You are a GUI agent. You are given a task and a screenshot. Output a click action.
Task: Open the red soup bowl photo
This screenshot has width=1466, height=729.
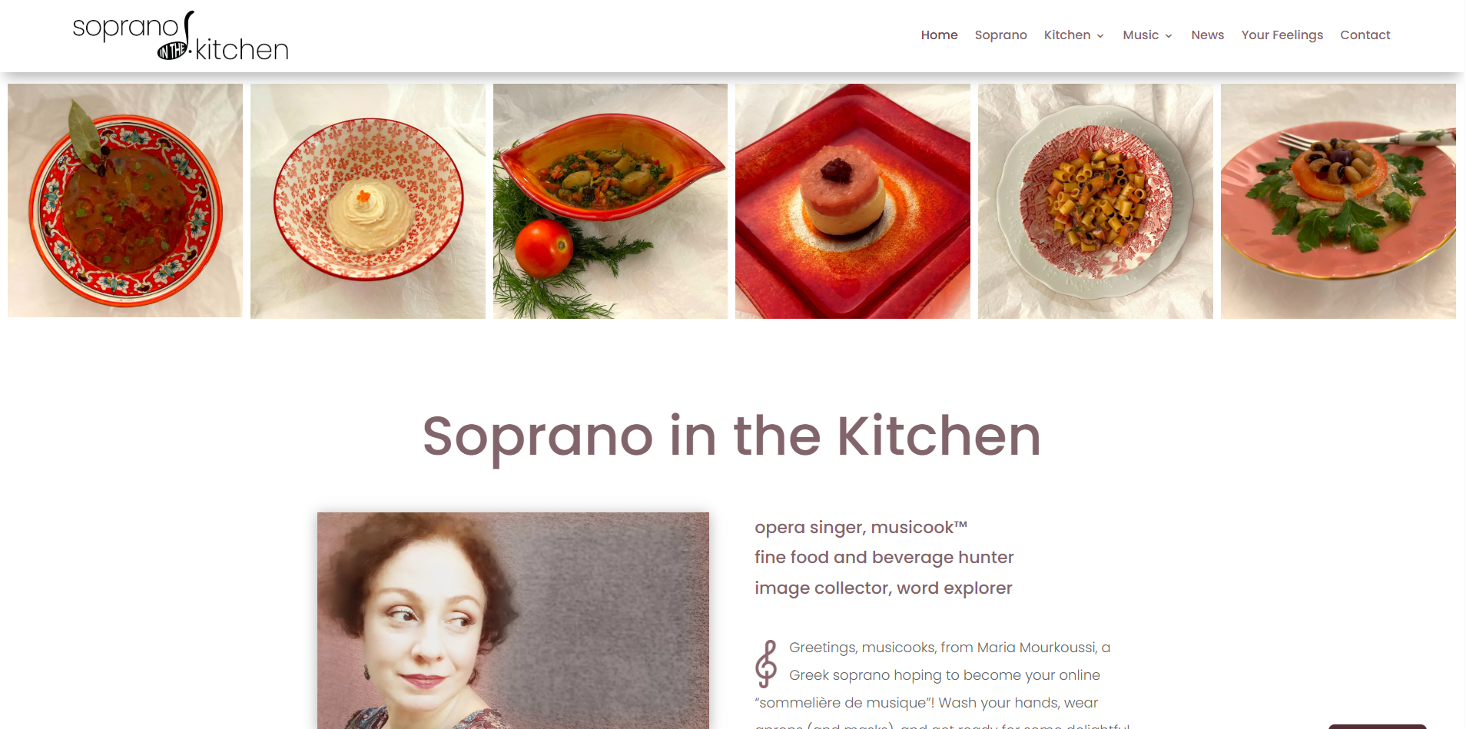125,200
